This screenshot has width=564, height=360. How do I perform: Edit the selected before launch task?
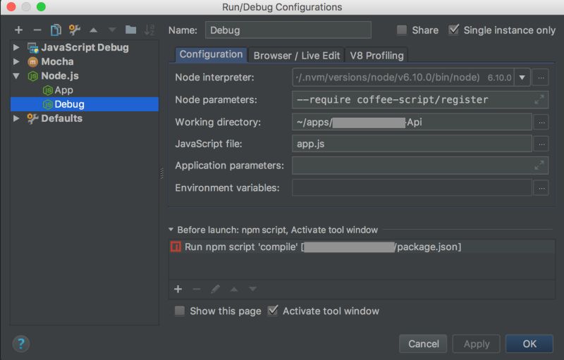point(215,290)
